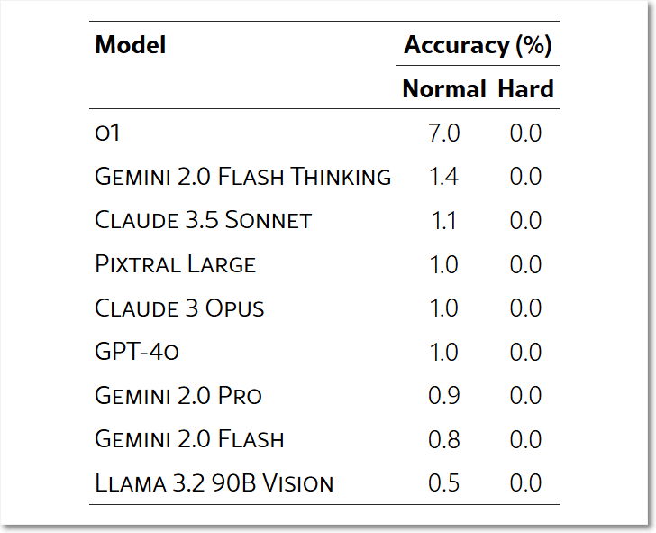Viewport: 656px width, 533px height.
Task: Click o1's Normal accuracy value 7.0
Action: coord(444,133)
